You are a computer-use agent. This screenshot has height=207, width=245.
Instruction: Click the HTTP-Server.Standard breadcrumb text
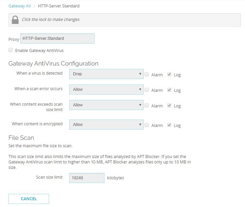click(x=58, y=6)
